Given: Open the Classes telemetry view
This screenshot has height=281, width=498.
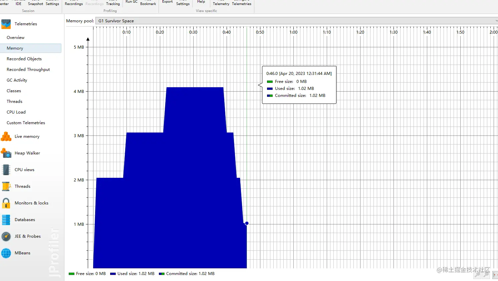Looking at the screenshot, I should pos(14,91).
